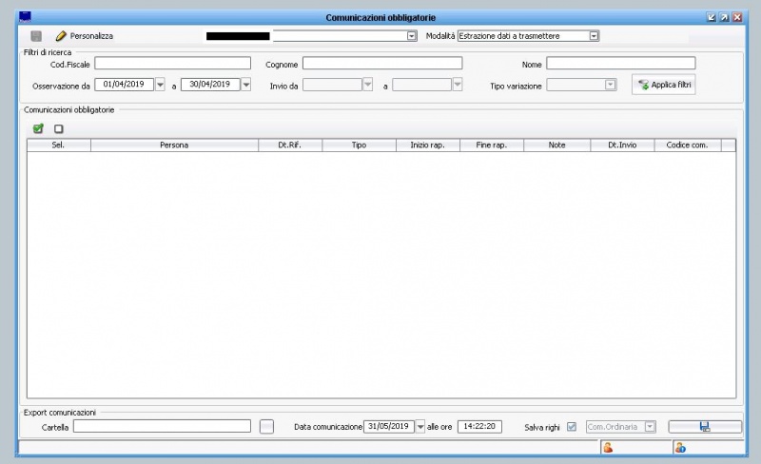The width and height of the screenshot is (761, 464).
Task: Toggle the Salva righi checkbox
Action: [572, 427]
